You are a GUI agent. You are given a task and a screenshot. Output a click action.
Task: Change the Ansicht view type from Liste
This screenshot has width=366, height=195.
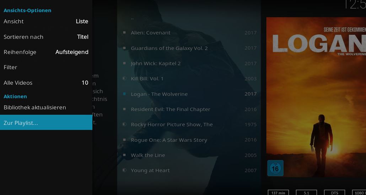46,21
